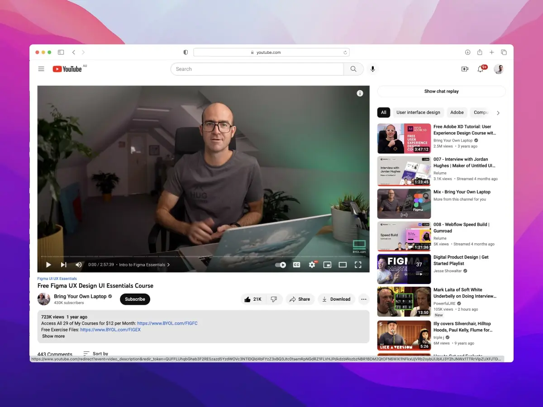
Task: Click the video info card icon
Action: click(x=360, y=93)
